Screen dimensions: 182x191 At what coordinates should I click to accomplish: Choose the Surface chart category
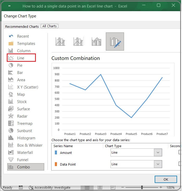point(19,109)
